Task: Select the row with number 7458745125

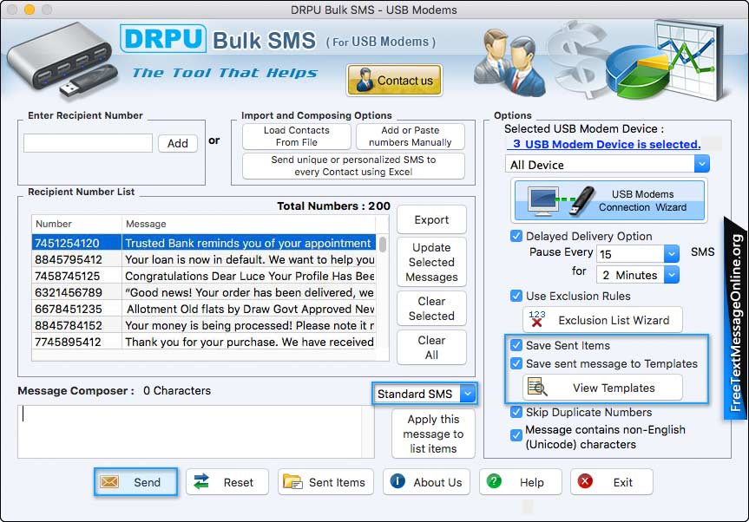Action: [x=204, y=276]
